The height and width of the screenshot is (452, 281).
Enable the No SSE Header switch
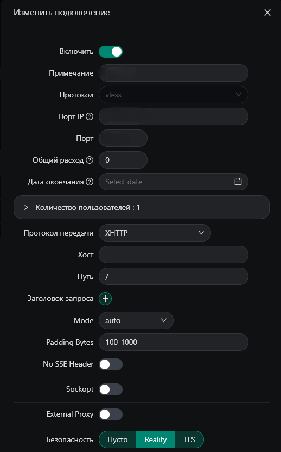pos(111,364)
